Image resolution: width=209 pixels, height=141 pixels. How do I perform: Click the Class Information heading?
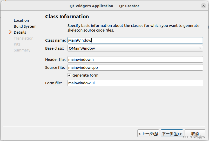[67, 17]
